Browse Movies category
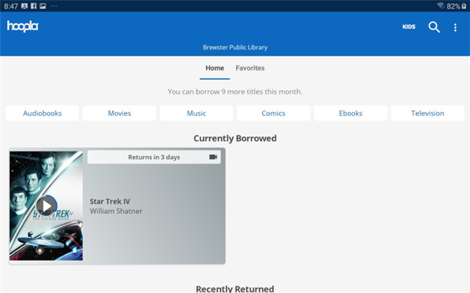This screenshot has width=470, height=293. (120, 113)
